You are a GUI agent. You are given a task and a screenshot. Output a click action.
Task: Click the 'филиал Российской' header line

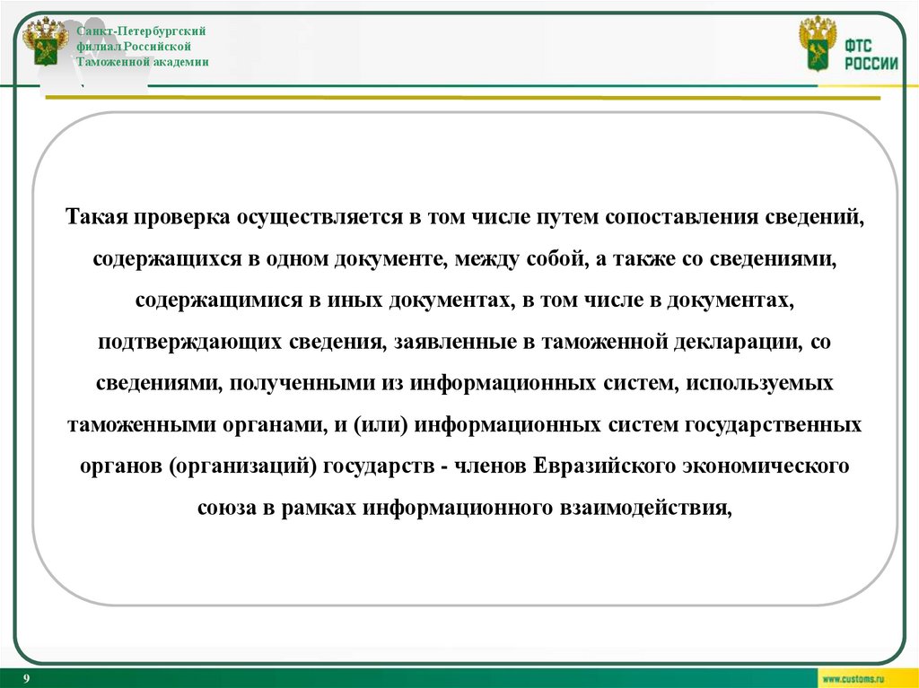(134, 47)
